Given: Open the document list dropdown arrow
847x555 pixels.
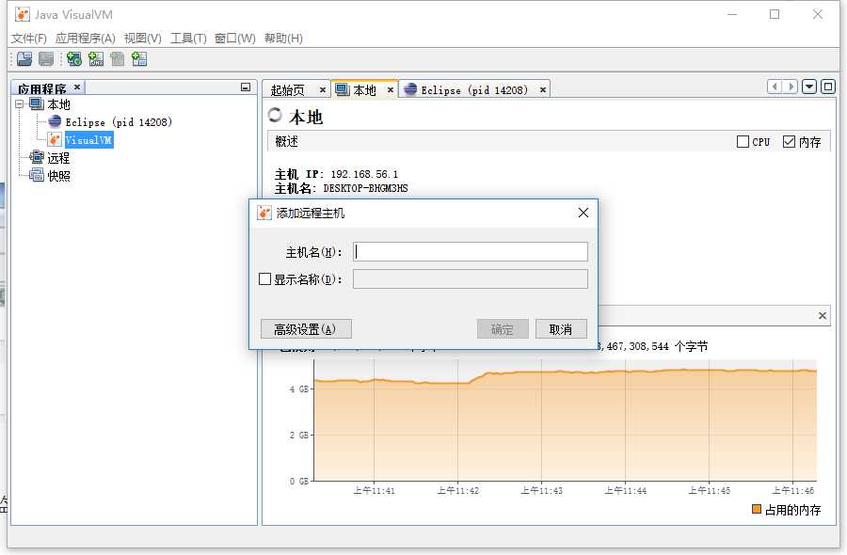Looking at the screenshot, I should [x=809, y=87].
